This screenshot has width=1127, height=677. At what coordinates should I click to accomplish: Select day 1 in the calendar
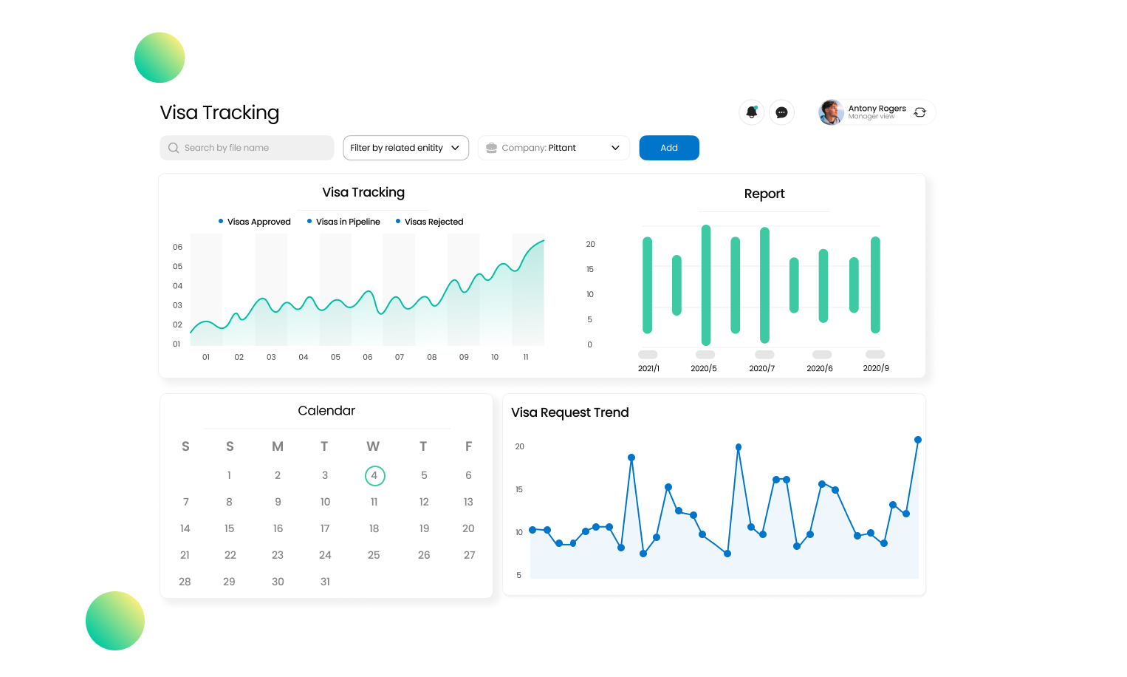point(229,475)
